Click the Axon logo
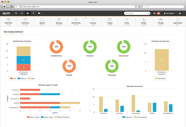Viewport: 186px width, 127px height. (x=6, y=13)
